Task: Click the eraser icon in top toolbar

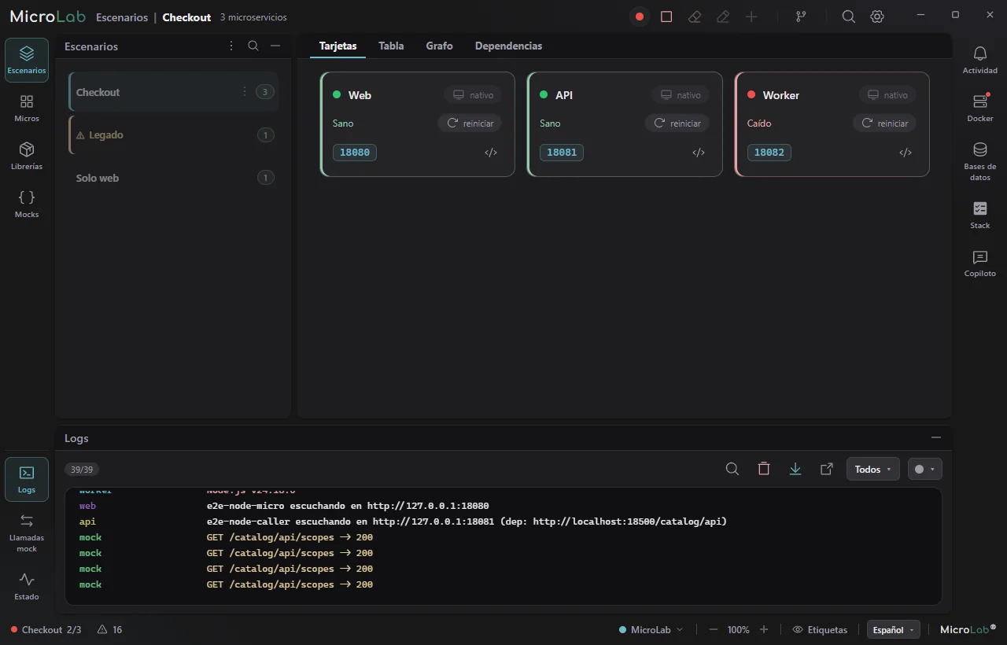Action: pos(695,17)
